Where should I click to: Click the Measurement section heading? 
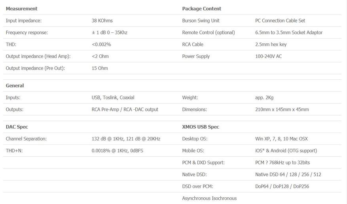click(x=21, y=9)
